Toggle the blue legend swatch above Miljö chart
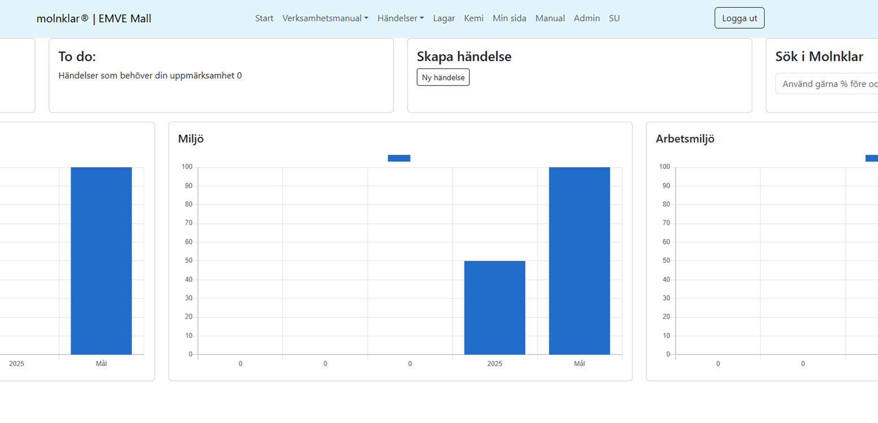The image size is (878, 423). 399,158
